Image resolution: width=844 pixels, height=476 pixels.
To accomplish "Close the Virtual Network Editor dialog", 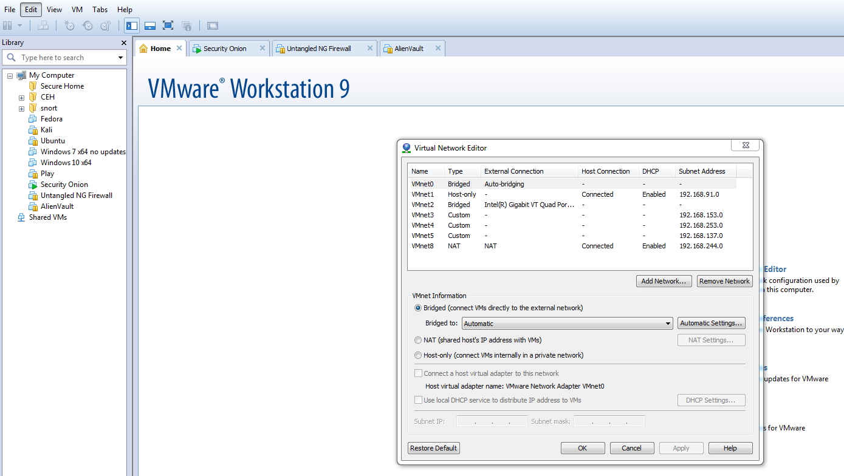I will 746,146.
